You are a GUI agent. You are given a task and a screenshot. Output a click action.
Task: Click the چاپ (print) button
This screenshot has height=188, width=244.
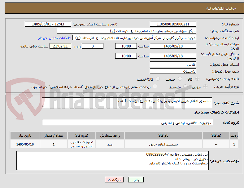click(136, 180)
